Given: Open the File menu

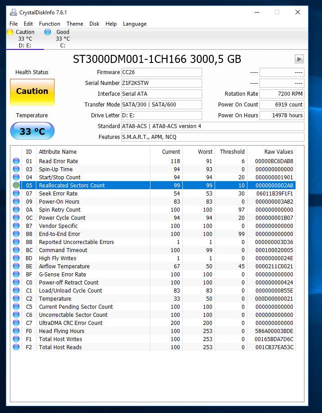Looking at the screenshot, I should [13, 24].
